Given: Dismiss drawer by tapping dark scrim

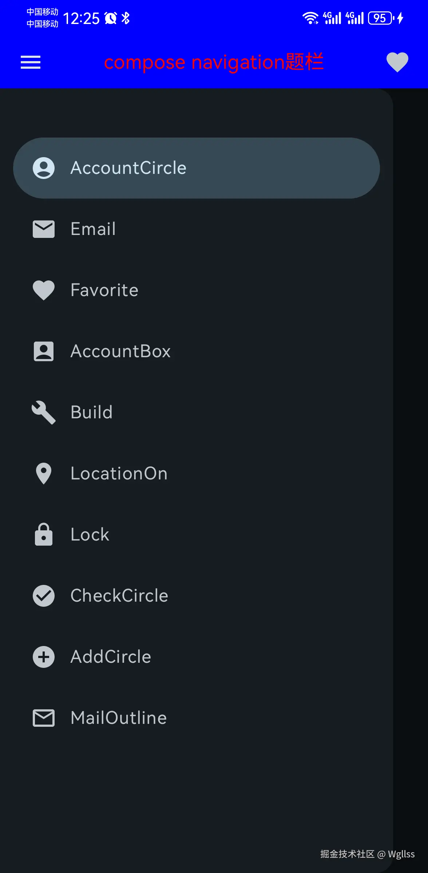Looking at the screenshot, I should point(411,436).
